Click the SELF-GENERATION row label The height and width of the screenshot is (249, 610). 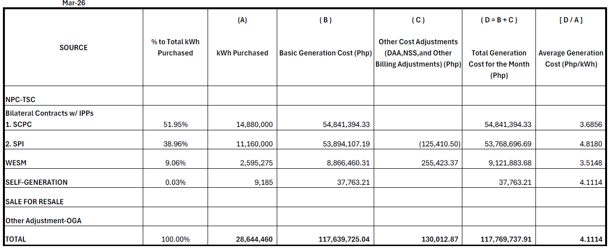click(37, 182)
